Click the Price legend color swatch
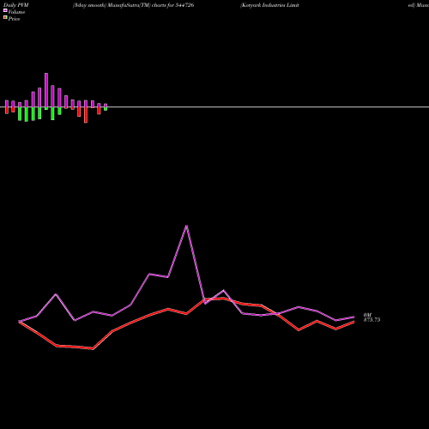Image resolution: width=429 pixels, height=429 pixels. pyautogui.click(x=5, y=18)
